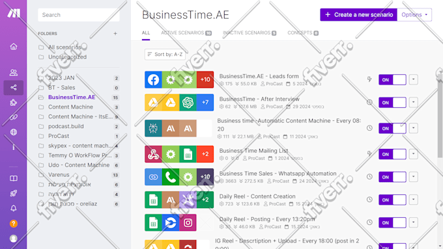The width and height of the screenshot is (443, 249).
Task: Click schedule clock icon for After Interview
Action: [x=369, y=102]
